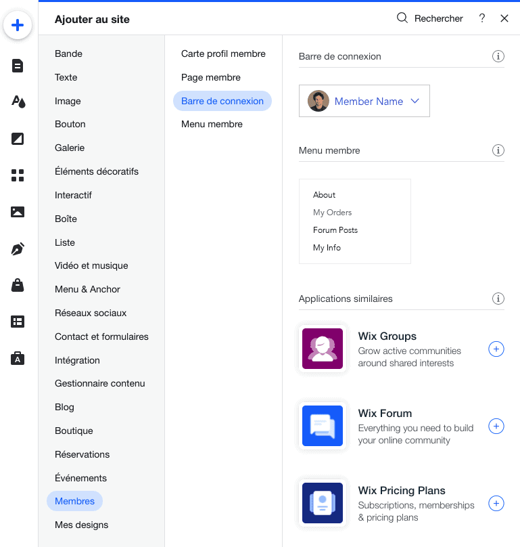This screenshot has width=520, height=547.
Task: Add the Wix Forum app
Action: coord(496,426)
